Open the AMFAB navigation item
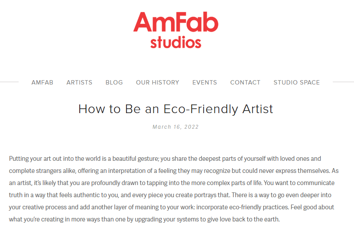 (42, 82)
